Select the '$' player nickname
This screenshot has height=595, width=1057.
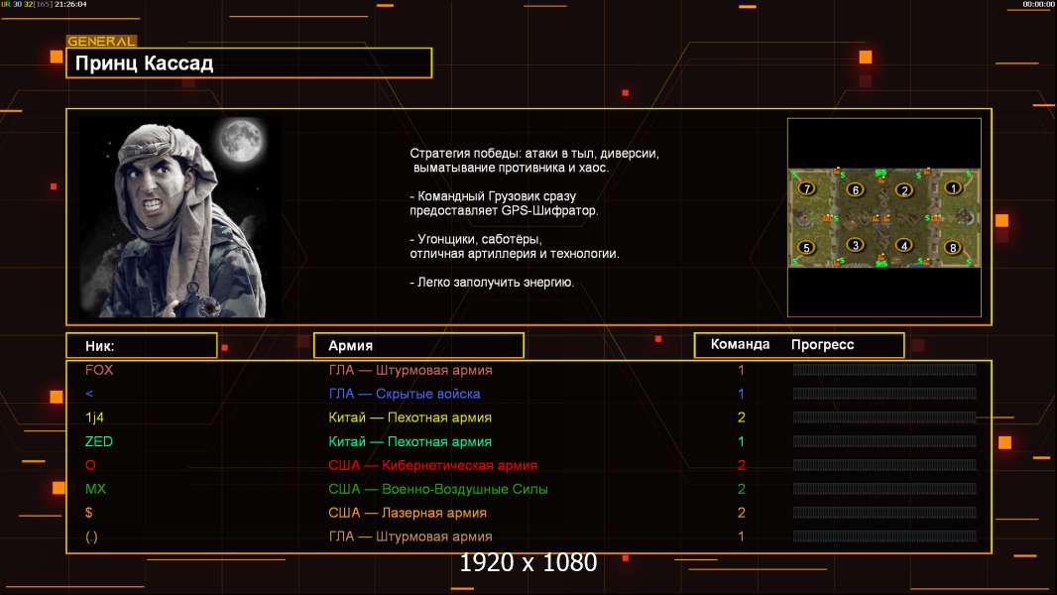pos(89,513)
